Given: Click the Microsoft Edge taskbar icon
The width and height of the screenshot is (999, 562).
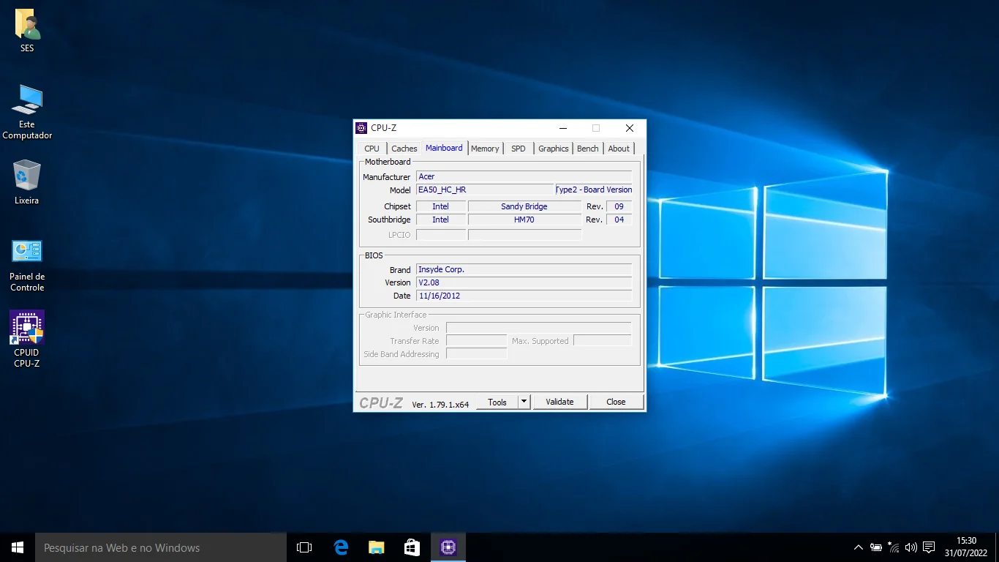Looking at the screenshot, I should tap(341, 547).
